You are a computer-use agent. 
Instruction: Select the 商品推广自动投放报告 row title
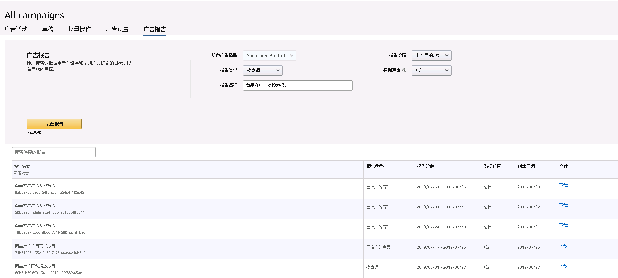tap(35, 266)
